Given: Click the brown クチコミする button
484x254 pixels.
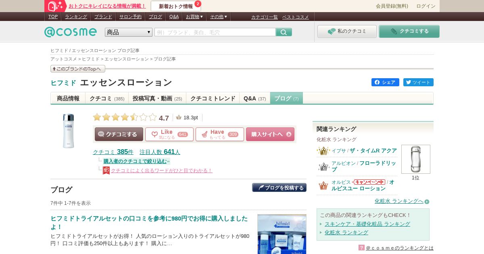Looking at the screenshot, I should [119, 134].
